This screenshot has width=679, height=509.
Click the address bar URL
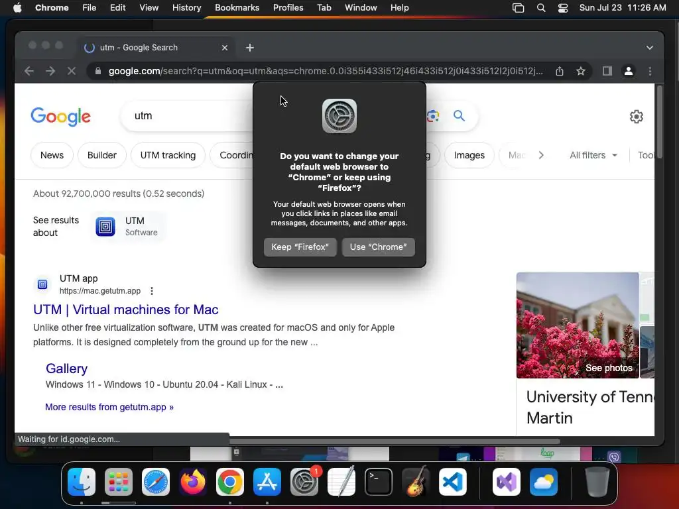[x=325, y=71]
